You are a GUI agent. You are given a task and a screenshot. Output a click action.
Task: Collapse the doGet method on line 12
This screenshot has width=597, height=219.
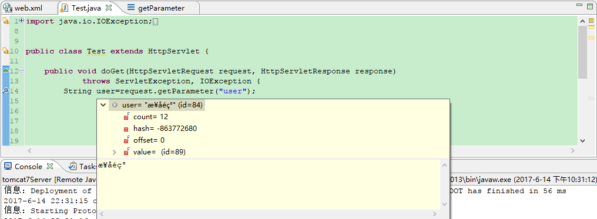[22, 70]
